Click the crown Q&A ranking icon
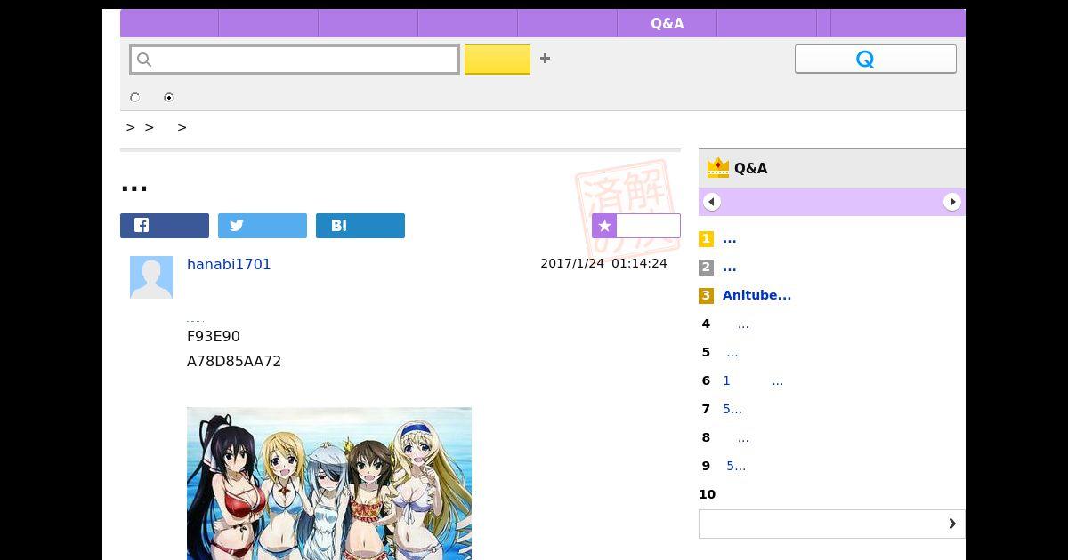Viewport: 1068px width, 560px height. pos(717,168)
